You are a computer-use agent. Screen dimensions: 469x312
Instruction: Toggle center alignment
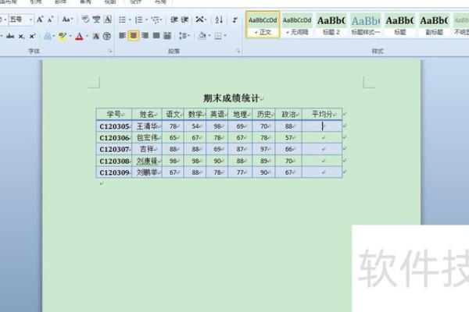point(134,36)
